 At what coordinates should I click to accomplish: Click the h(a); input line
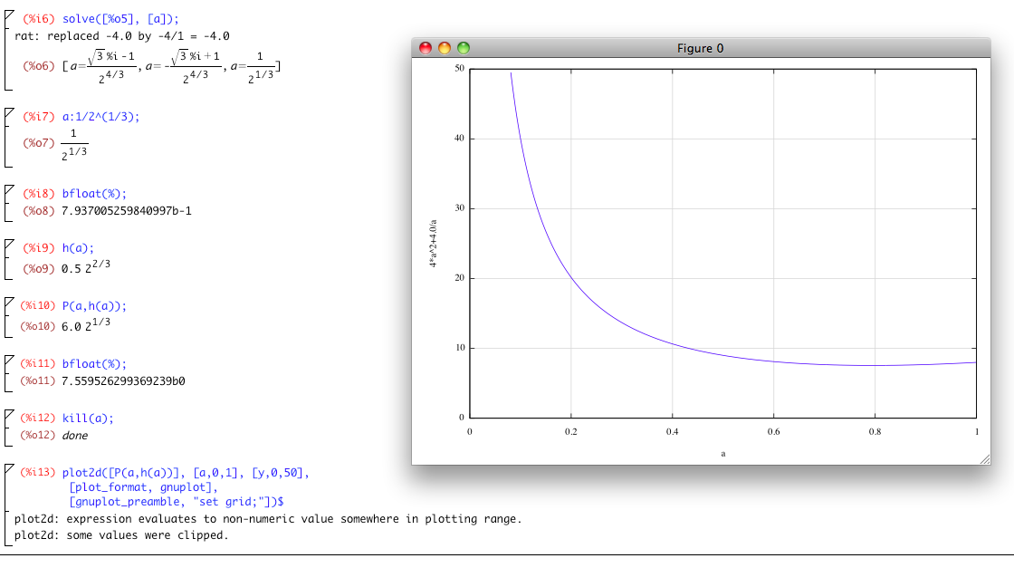pyautogui.click(x=78, y=247)
